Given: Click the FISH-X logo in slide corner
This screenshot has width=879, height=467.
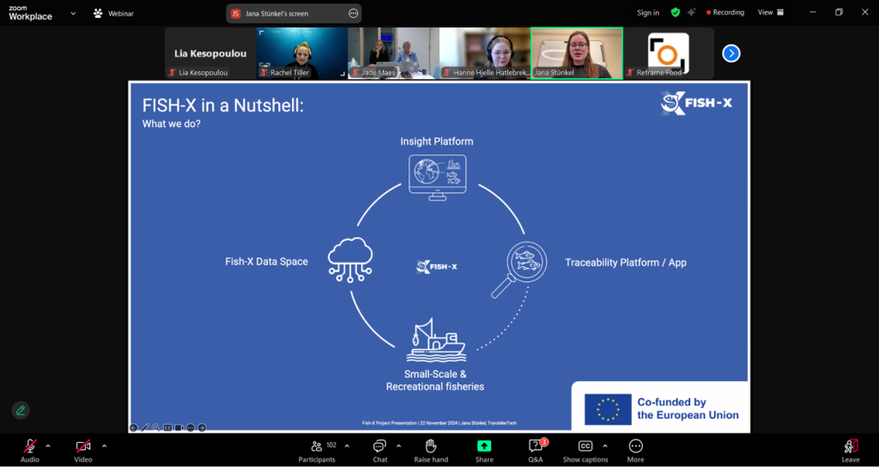Looking at the screenshot, I should coord(696,103).
